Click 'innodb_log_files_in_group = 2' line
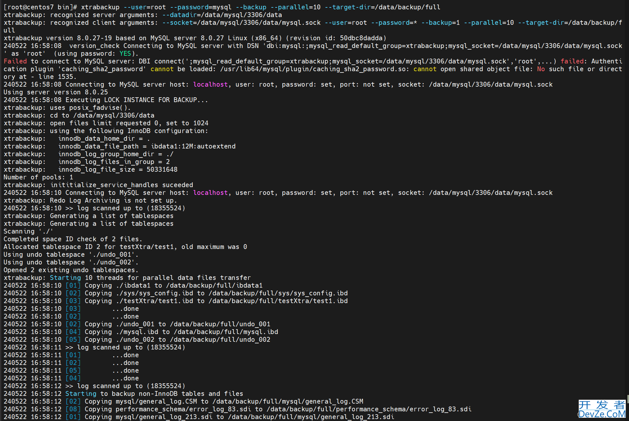The height and width of the screenshot is (421, 629). [87, 162]
